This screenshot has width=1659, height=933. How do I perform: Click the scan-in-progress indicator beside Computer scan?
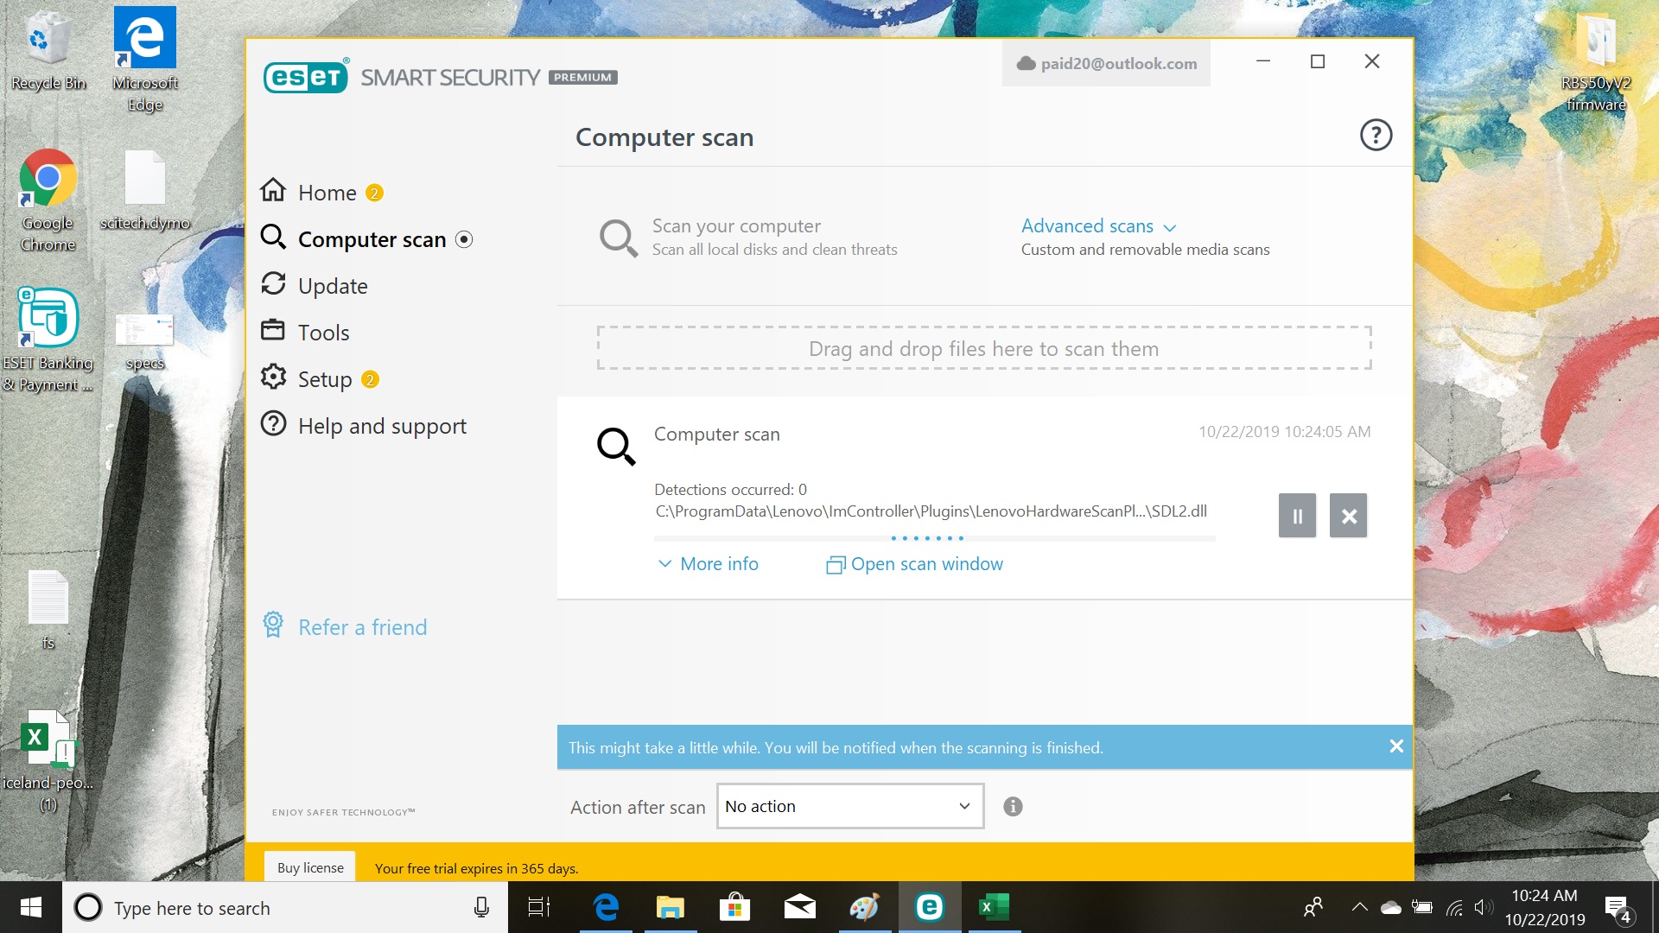click(464, 239)
